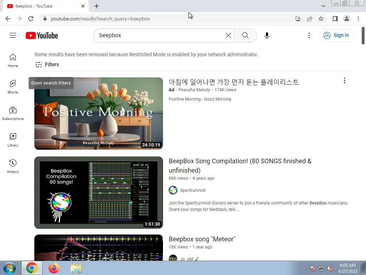Click the muted volume tray icon

point(330,269)
